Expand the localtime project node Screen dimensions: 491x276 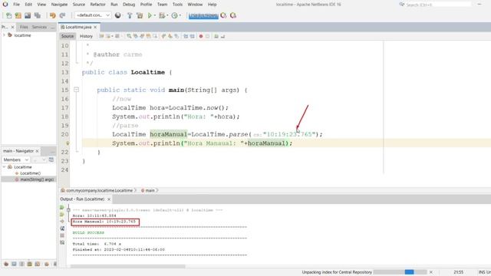[x=4, y=35]
